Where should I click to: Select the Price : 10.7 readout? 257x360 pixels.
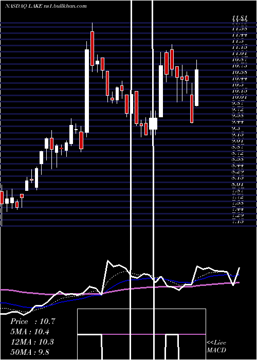pos(32,321)
